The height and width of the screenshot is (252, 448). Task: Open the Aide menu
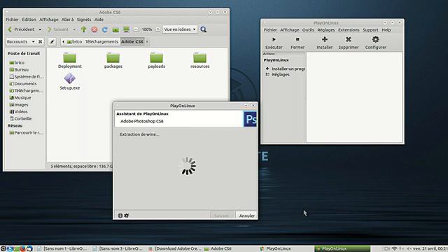(x=99, y=20)
